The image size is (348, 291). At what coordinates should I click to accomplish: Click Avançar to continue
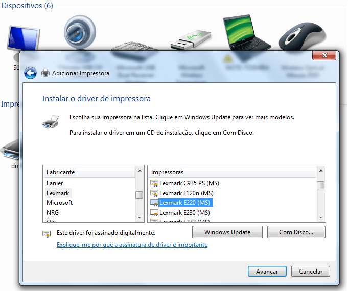click(267, 272)
